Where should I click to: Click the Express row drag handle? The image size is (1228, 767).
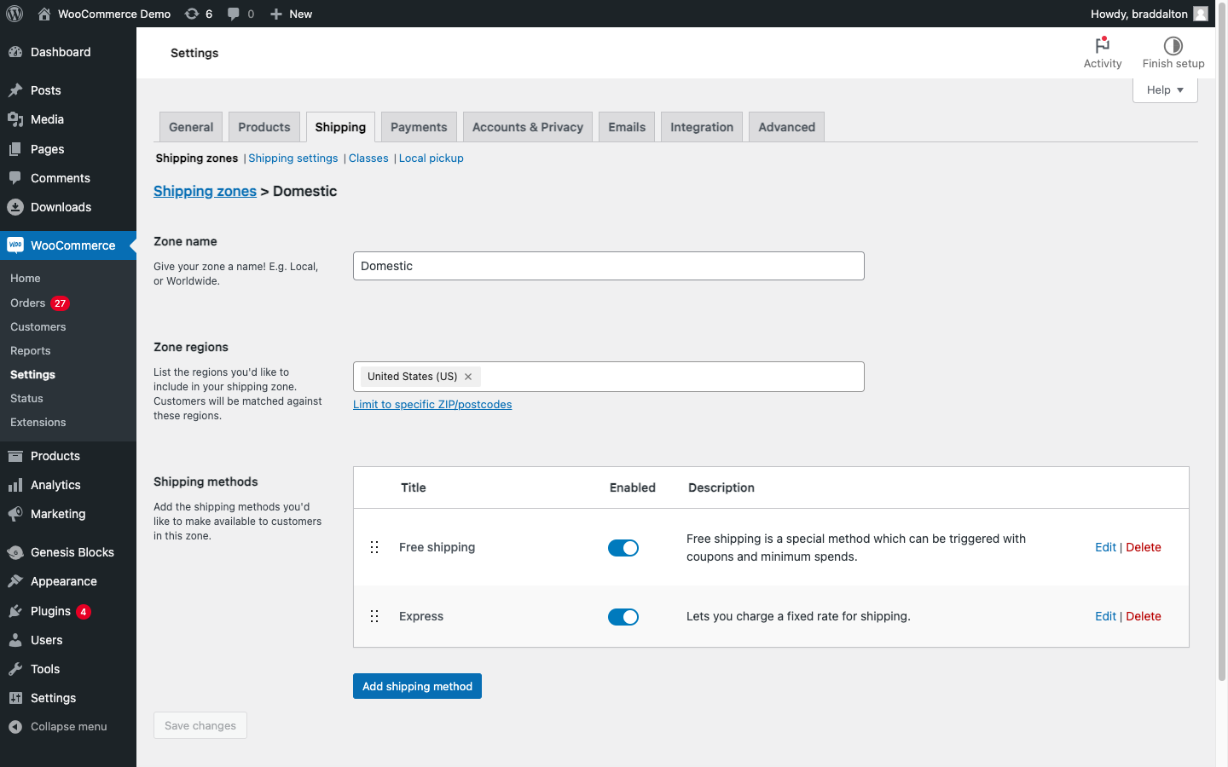[374, 616]
